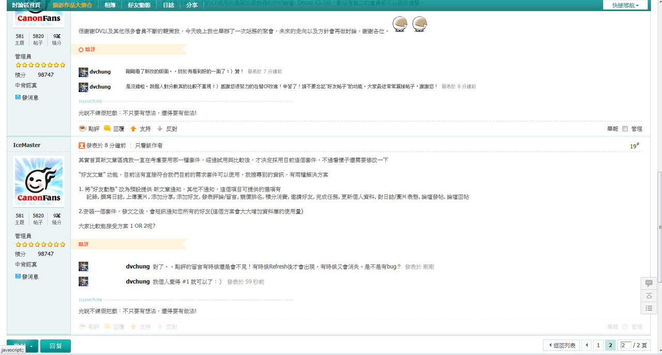This screenshot has height=355, width=662.
Task: Open the dvchung name on the 我個人覺得 #1 comment
Action: 138,282
